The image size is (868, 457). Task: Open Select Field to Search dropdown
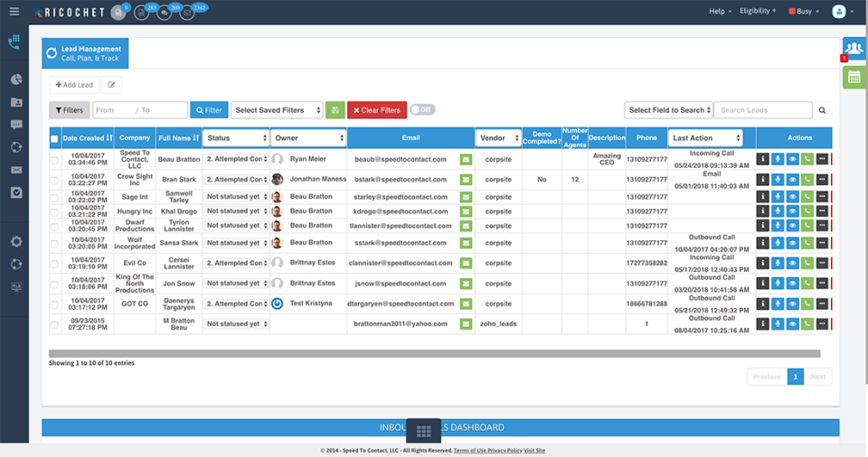point(668,110)
